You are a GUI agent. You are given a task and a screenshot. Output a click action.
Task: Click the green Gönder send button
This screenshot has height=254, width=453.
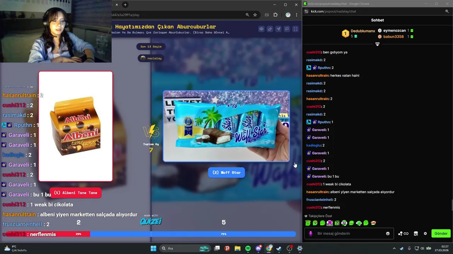(441, 234)
